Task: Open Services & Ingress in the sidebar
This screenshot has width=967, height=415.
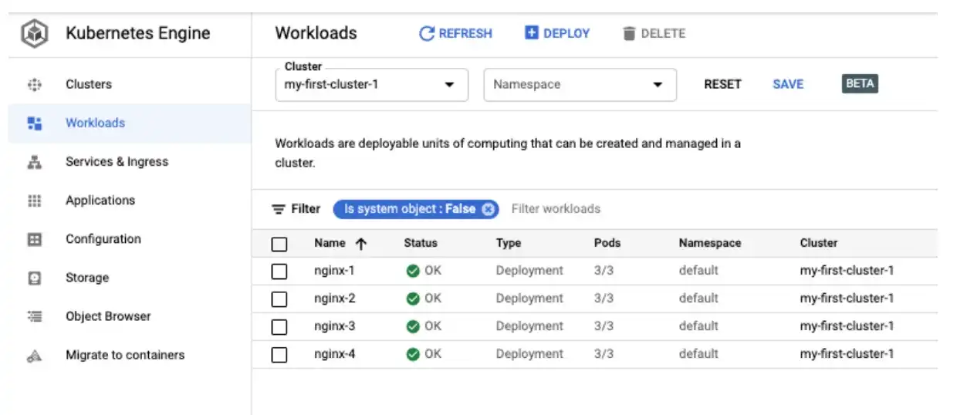Action: click(x=130, y=162)
